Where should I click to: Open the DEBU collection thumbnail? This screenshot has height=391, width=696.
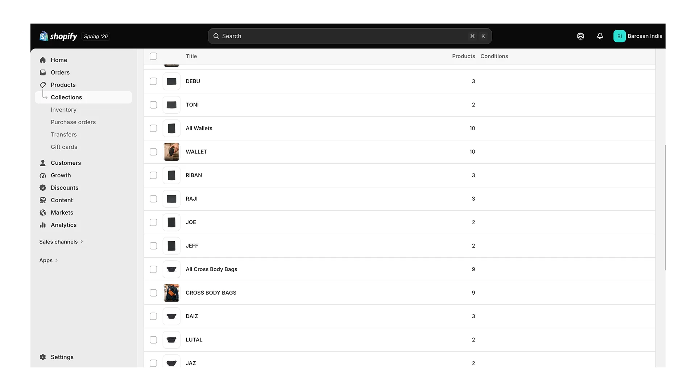pos(171,81)
